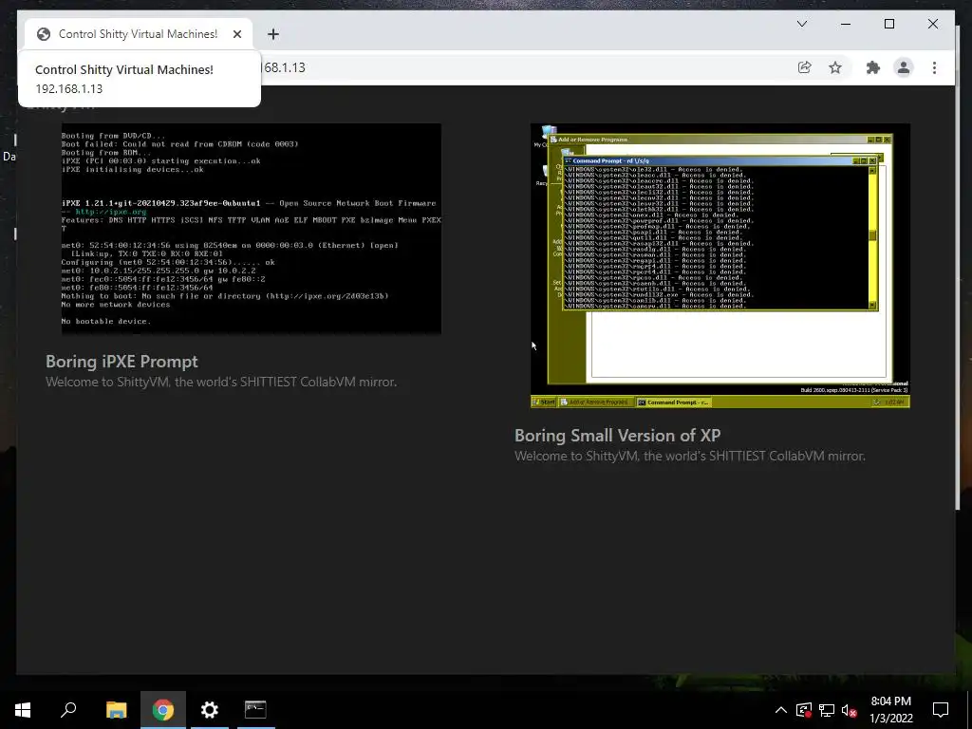This screenshot has height=729, width=972.
Task: Open the Extensions puzzle icon
Action: [x=873, y=67]
